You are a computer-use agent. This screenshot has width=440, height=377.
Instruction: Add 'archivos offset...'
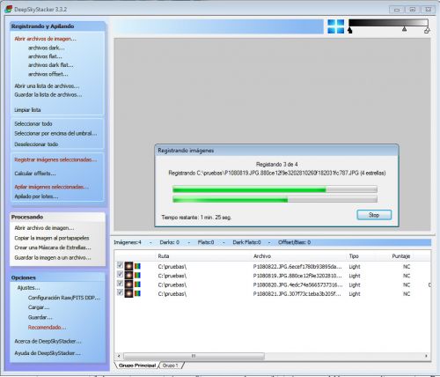48,74
